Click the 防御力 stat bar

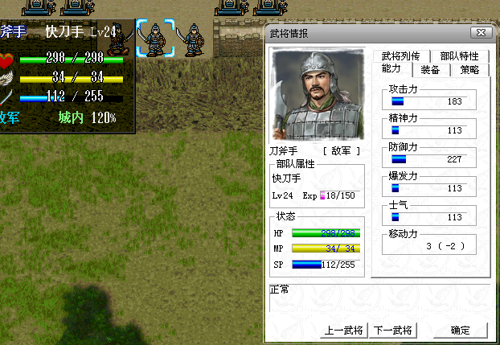coord(429,159)
